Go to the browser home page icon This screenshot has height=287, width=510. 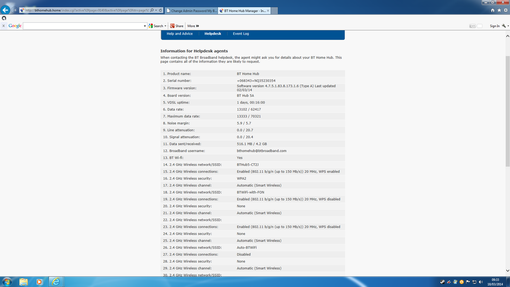click(493, 10)
